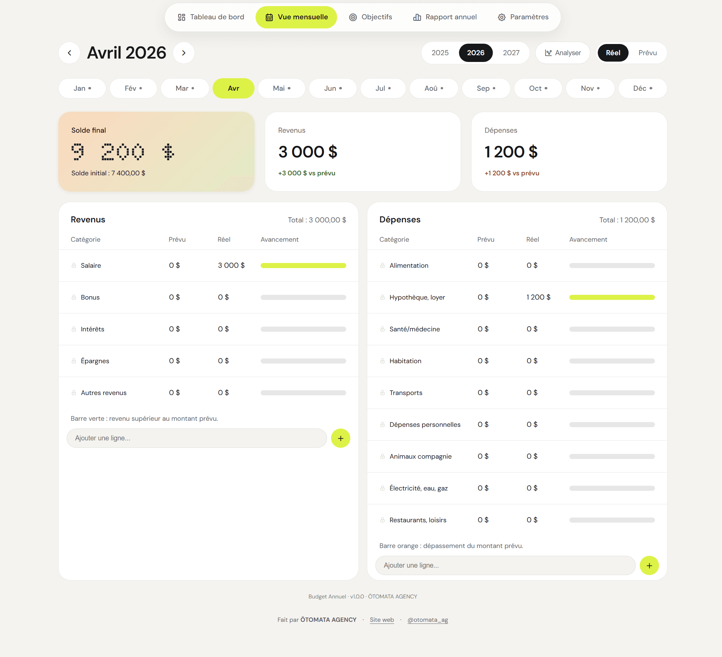Click lock icon beside Autres revenus row
The width and height of the screenshot is (722, 657).
(74, 393)
